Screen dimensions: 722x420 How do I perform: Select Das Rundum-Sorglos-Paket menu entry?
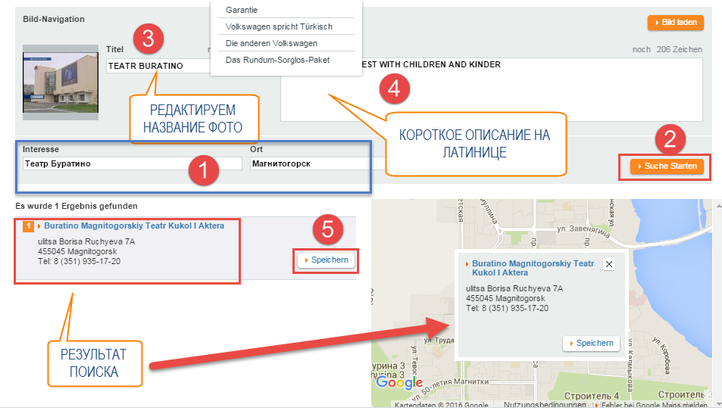pos(277,60)
